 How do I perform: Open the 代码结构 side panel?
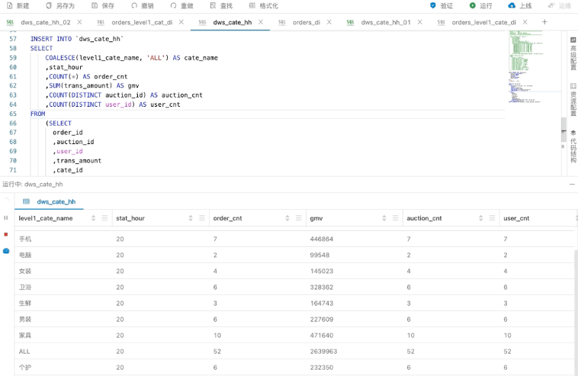click(573, 146)
